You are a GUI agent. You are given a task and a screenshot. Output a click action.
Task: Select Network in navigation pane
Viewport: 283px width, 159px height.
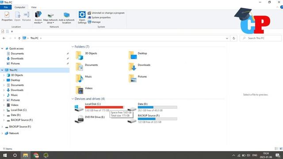tap(14, 133)
